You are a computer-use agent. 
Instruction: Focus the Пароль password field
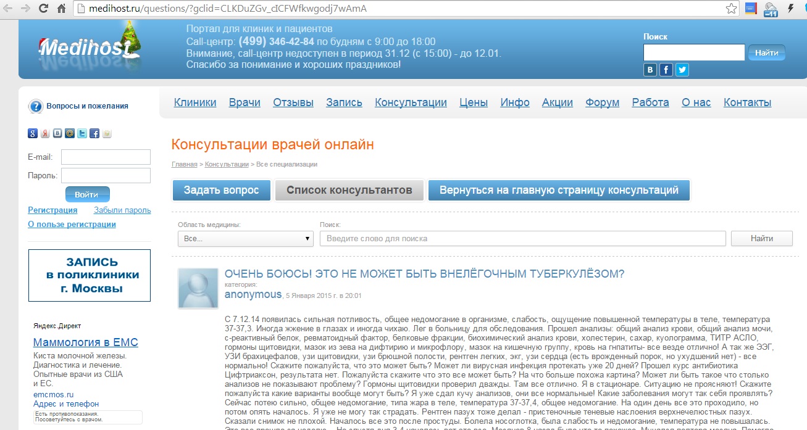click(x=106, y=176)
